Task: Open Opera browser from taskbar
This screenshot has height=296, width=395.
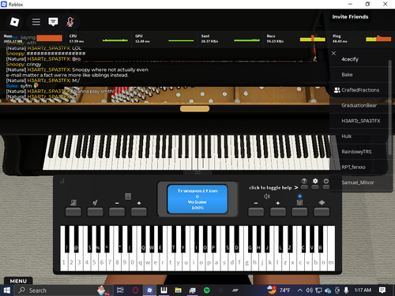Action: click(135, 290)
